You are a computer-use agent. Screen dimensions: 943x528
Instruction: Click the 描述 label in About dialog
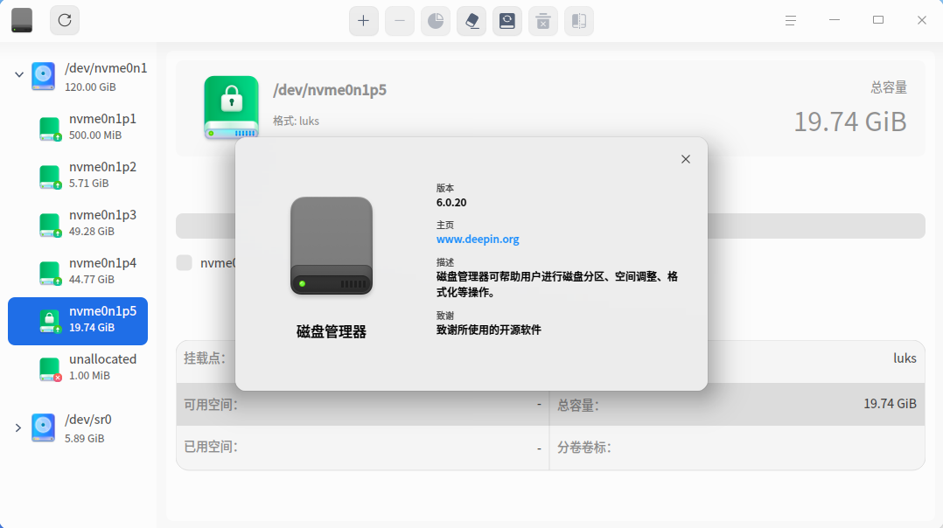(445, 262)
